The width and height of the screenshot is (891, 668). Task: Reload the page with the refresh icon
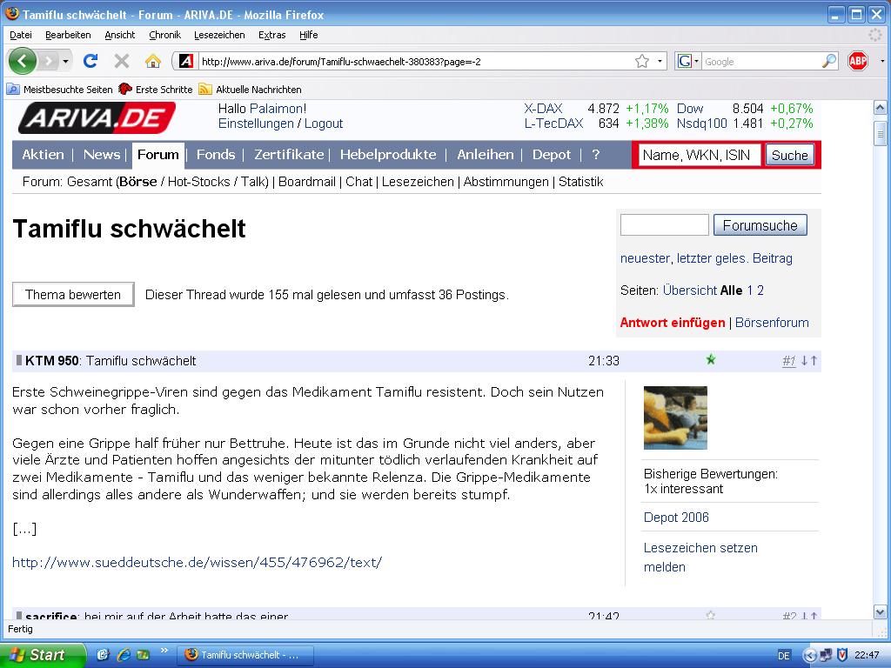(x=90, y=61)
